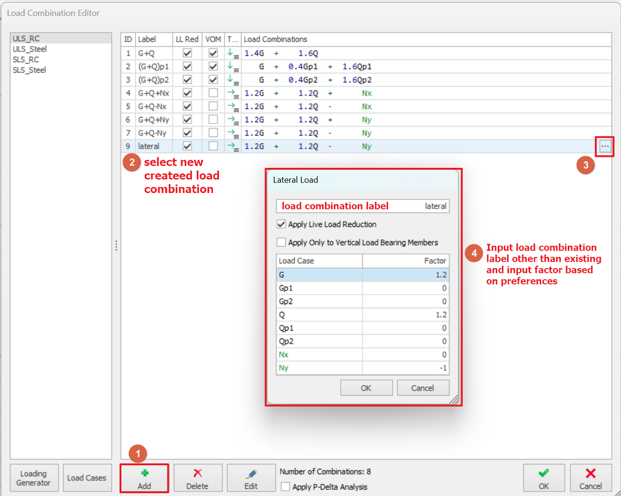Click the ellipsis button on lateral row

coord(605,146)
